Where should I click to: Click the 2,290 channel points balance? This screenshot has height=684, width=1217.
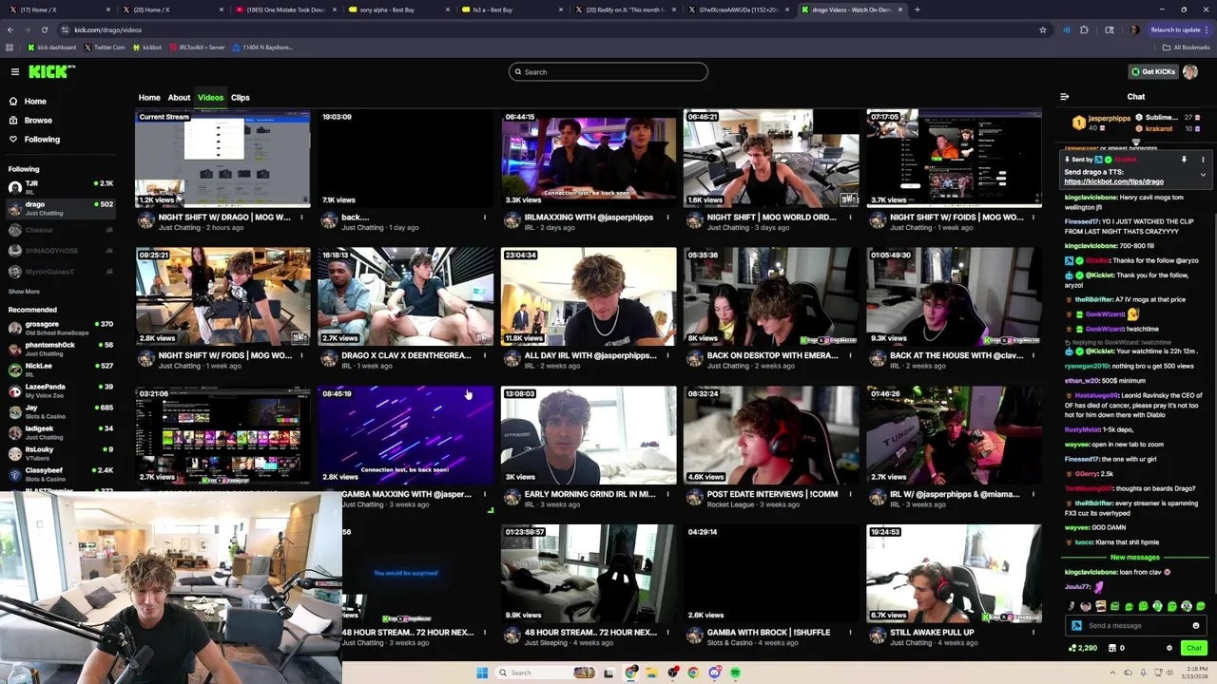click(1083, 648)
